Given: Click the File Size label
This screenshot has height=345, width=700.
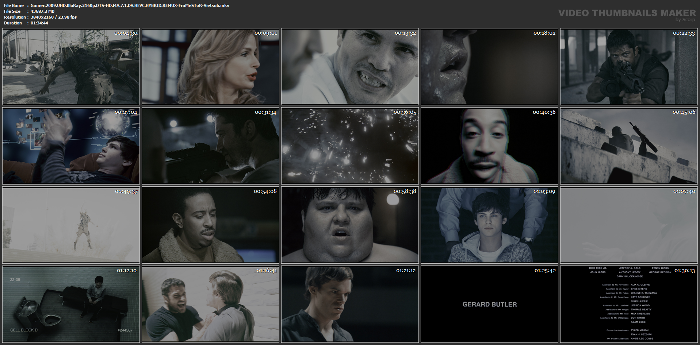Looking at the screenshot, I should (12, 11).
